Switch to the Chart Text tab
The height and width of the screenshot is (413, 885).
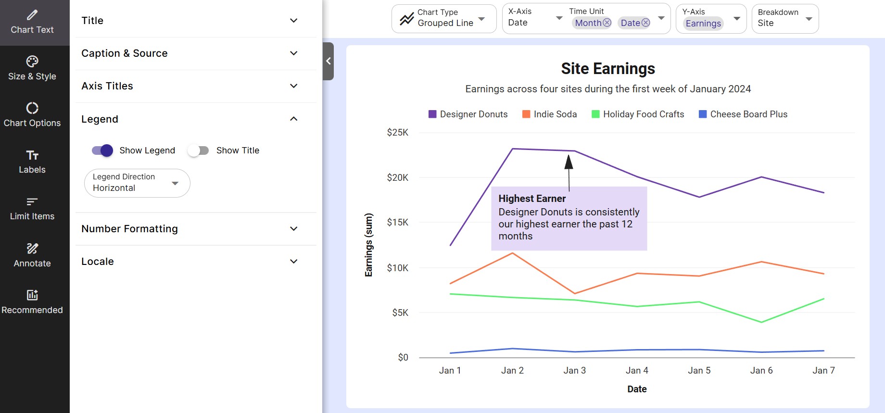pos(32,23)
